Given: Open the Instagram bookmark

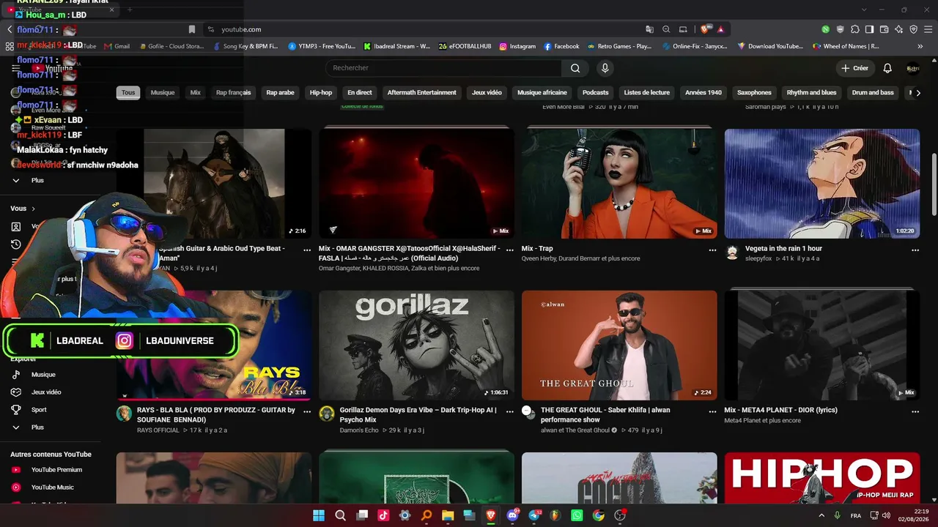Looking at the screenshot, I should (x=517, y=46).
